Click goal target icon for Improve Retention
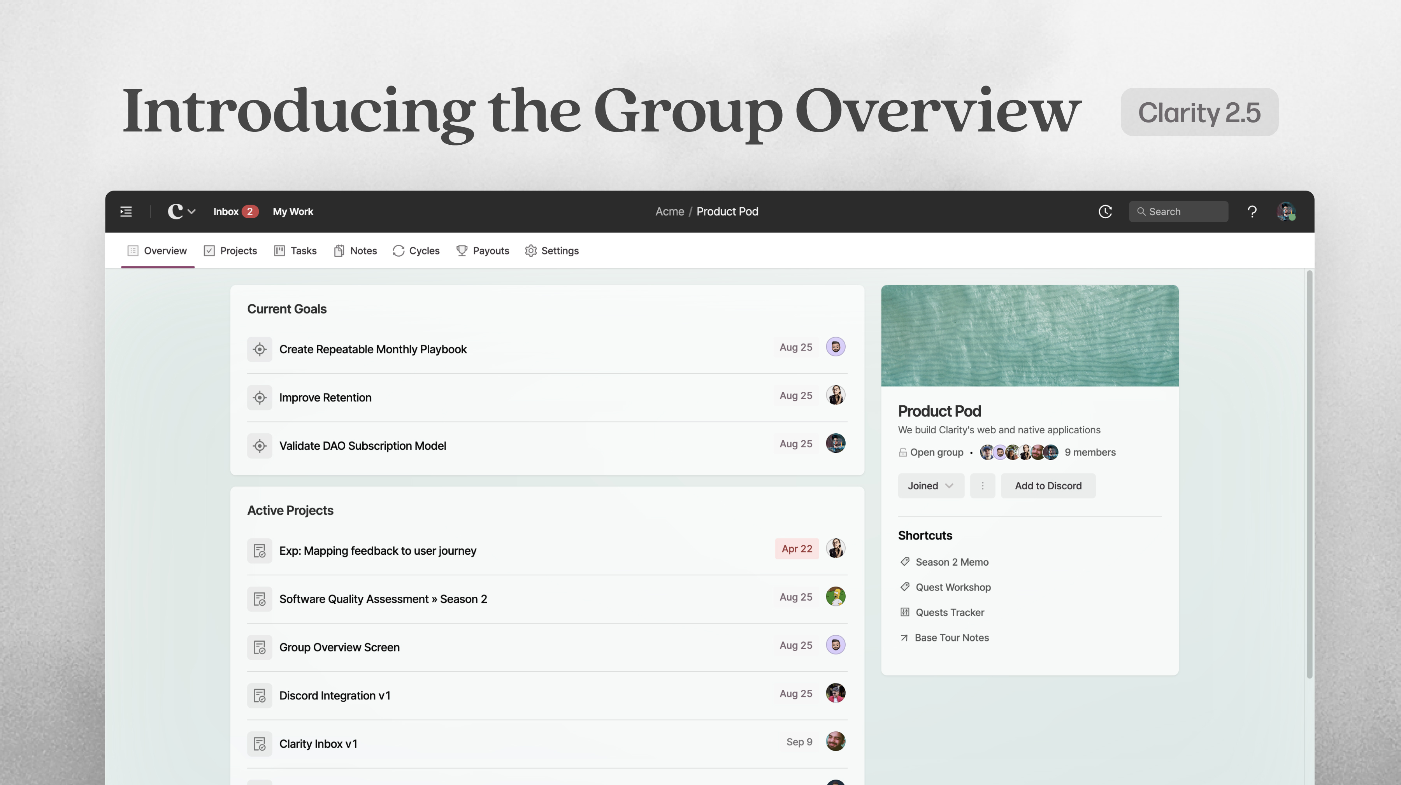 pos(260,398)
